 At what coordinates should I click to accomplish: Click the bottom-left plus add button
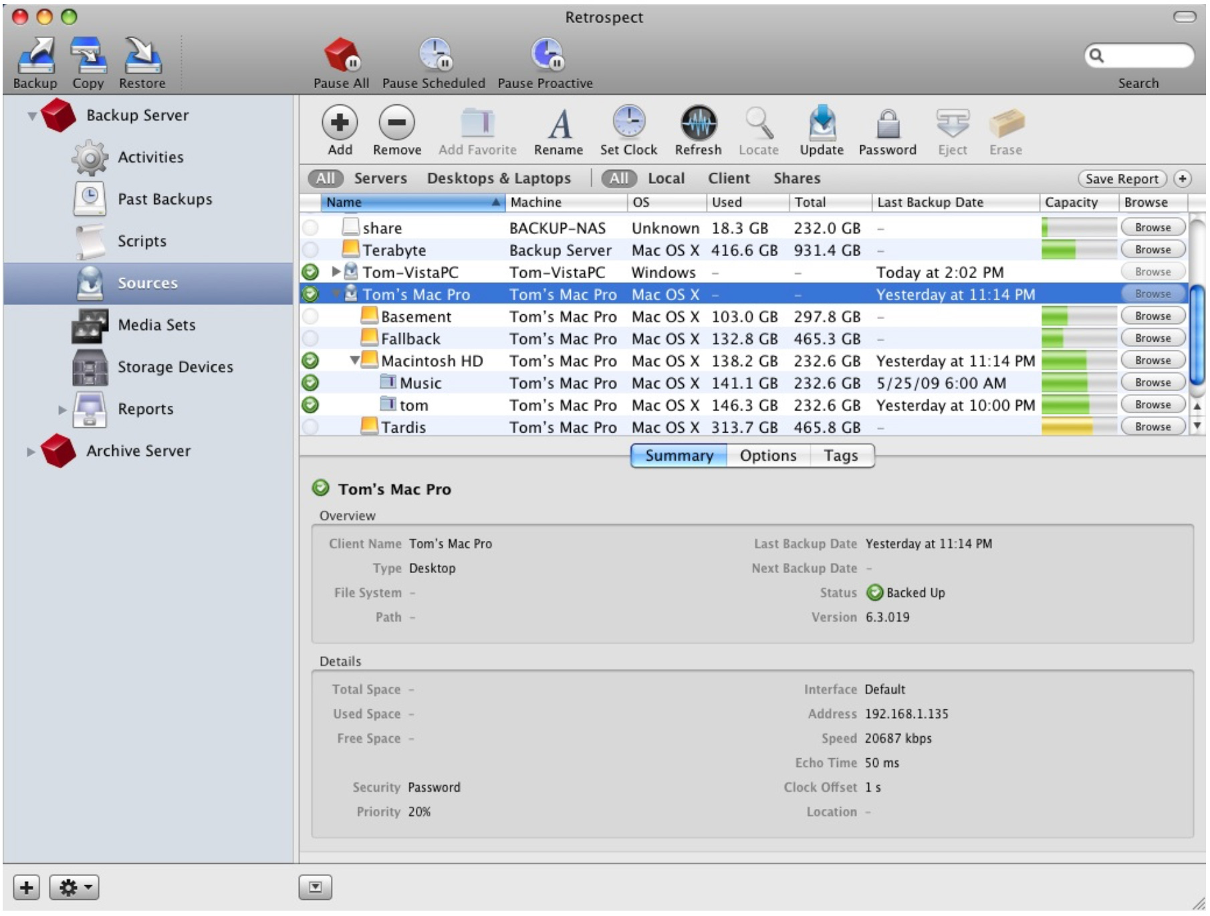pyautogui.click(x=27, y=888)
